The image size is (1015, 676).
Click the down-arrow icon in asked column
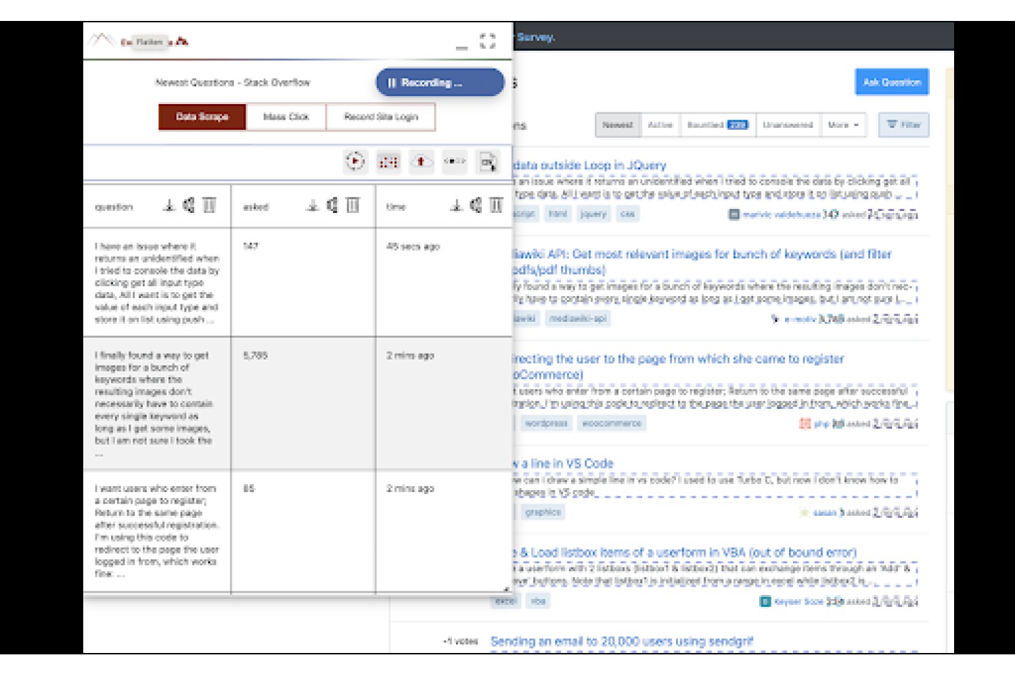coord(312,206)
